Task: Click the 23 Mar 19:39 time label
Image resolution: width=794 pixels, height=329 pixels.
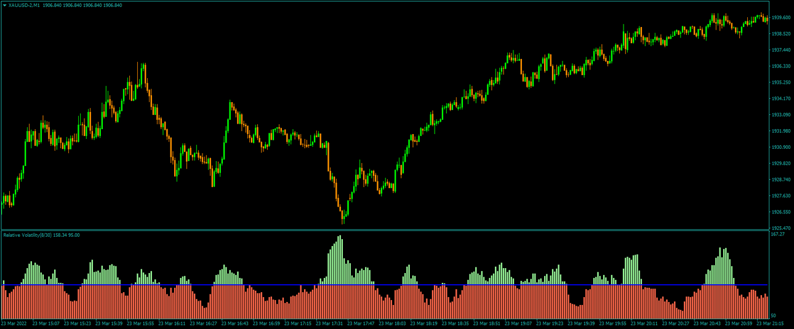Action: point(580,323)
